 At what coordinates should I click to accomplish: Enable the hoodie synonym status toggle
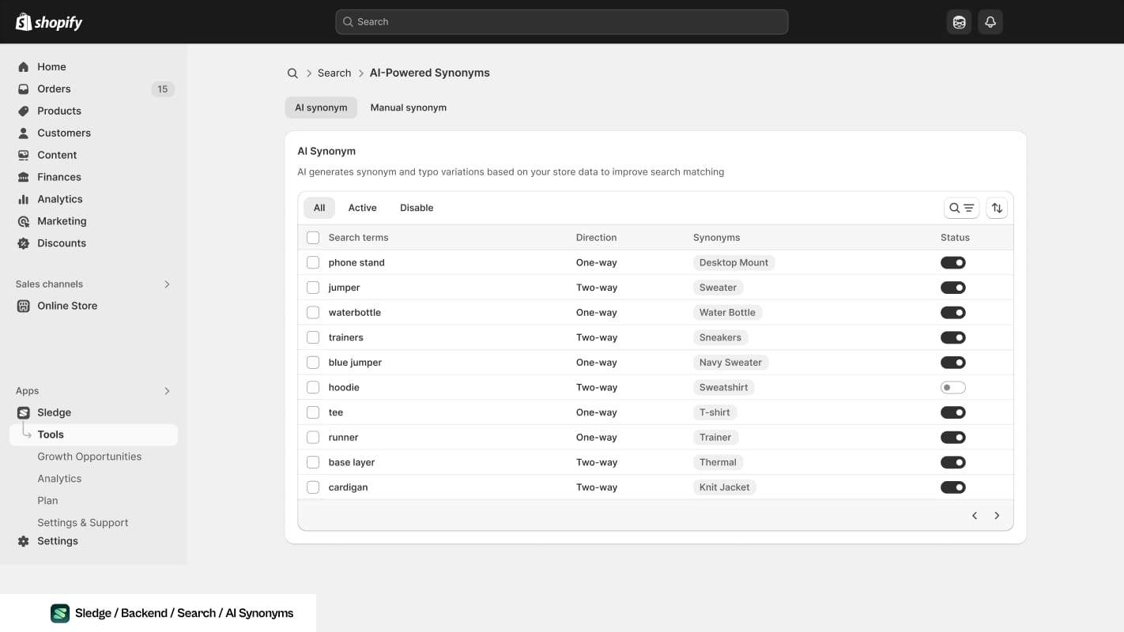[953, 388]
